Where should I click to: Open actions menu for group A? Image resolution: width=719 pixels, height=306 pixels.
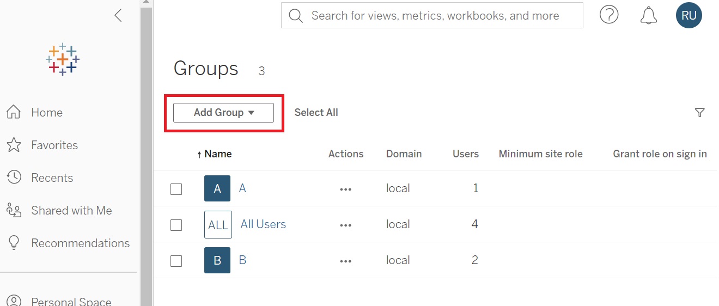345,189
